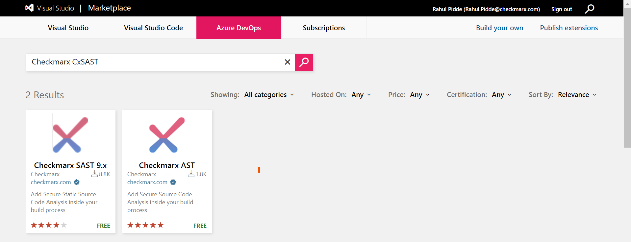Open the All categories dropdown
This screenshot has width=631, height=242.
tap(269, 95)
